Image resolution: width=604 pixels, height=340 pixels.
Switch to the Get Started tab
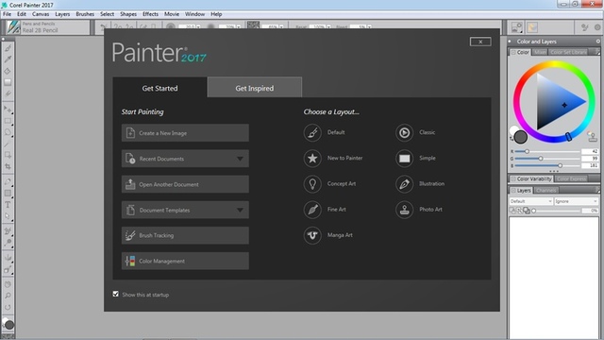[159, 88]
